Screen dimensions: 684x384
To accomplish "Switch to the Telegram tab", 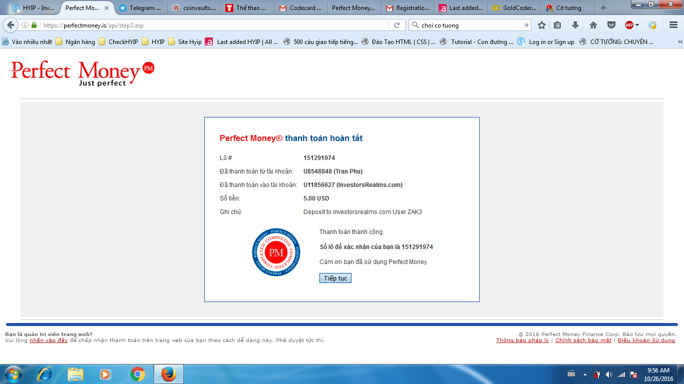I will [x=140, y=8].
